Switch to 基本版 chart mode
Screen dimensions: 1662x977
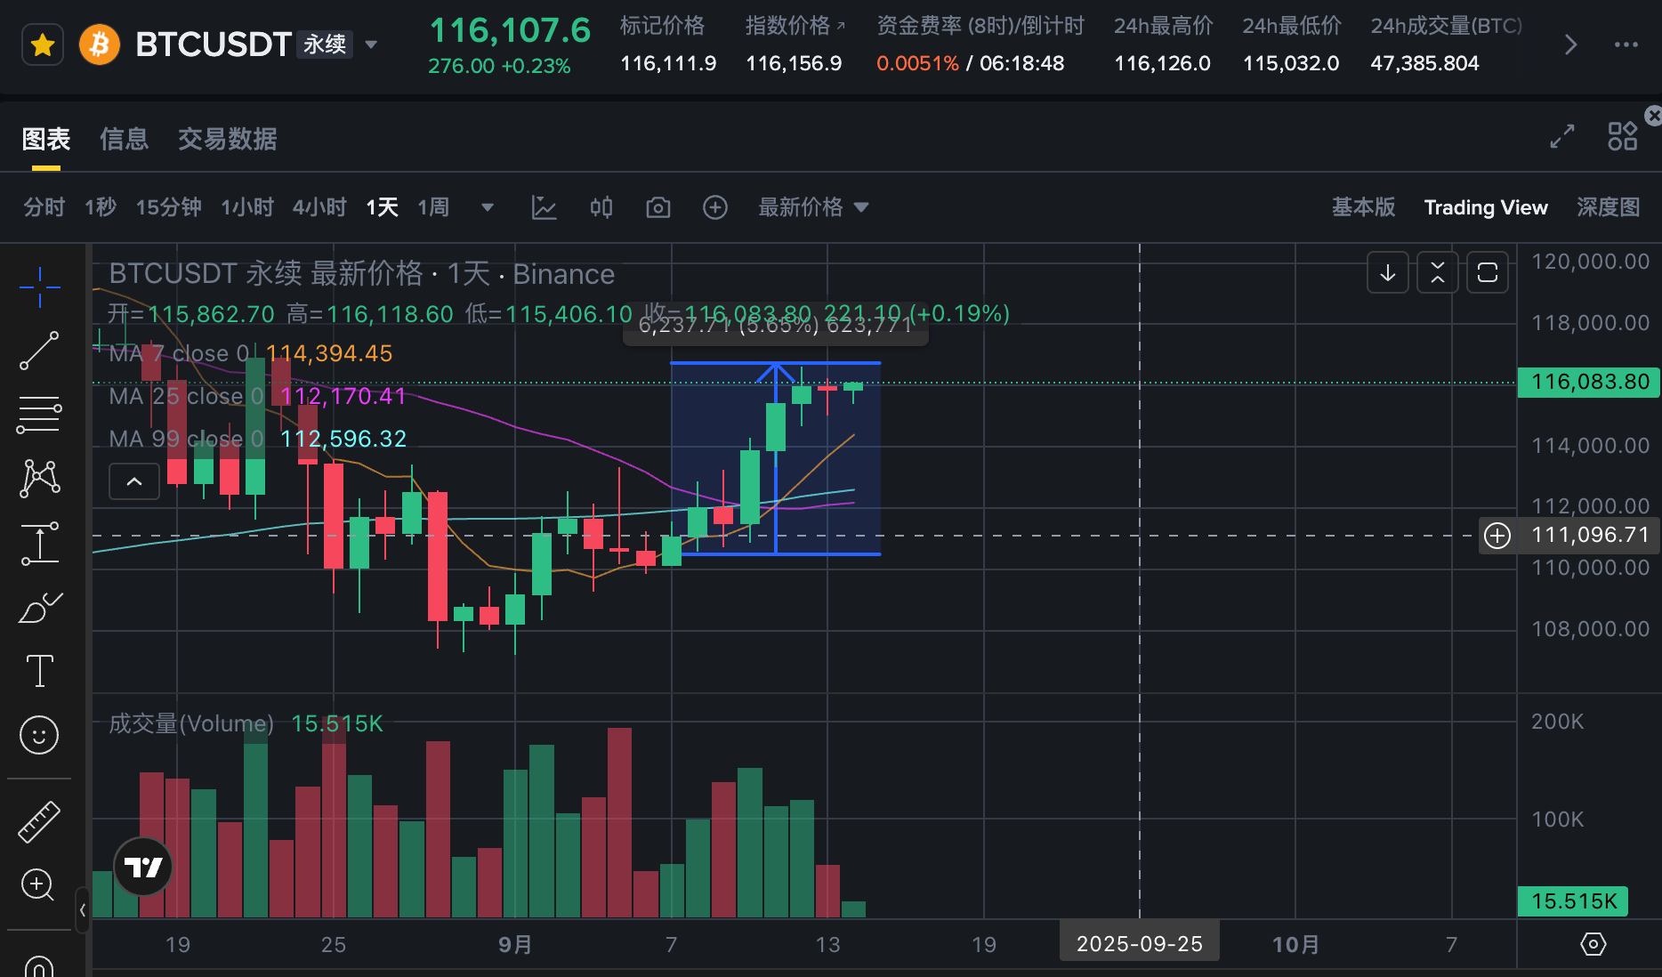1363,207
